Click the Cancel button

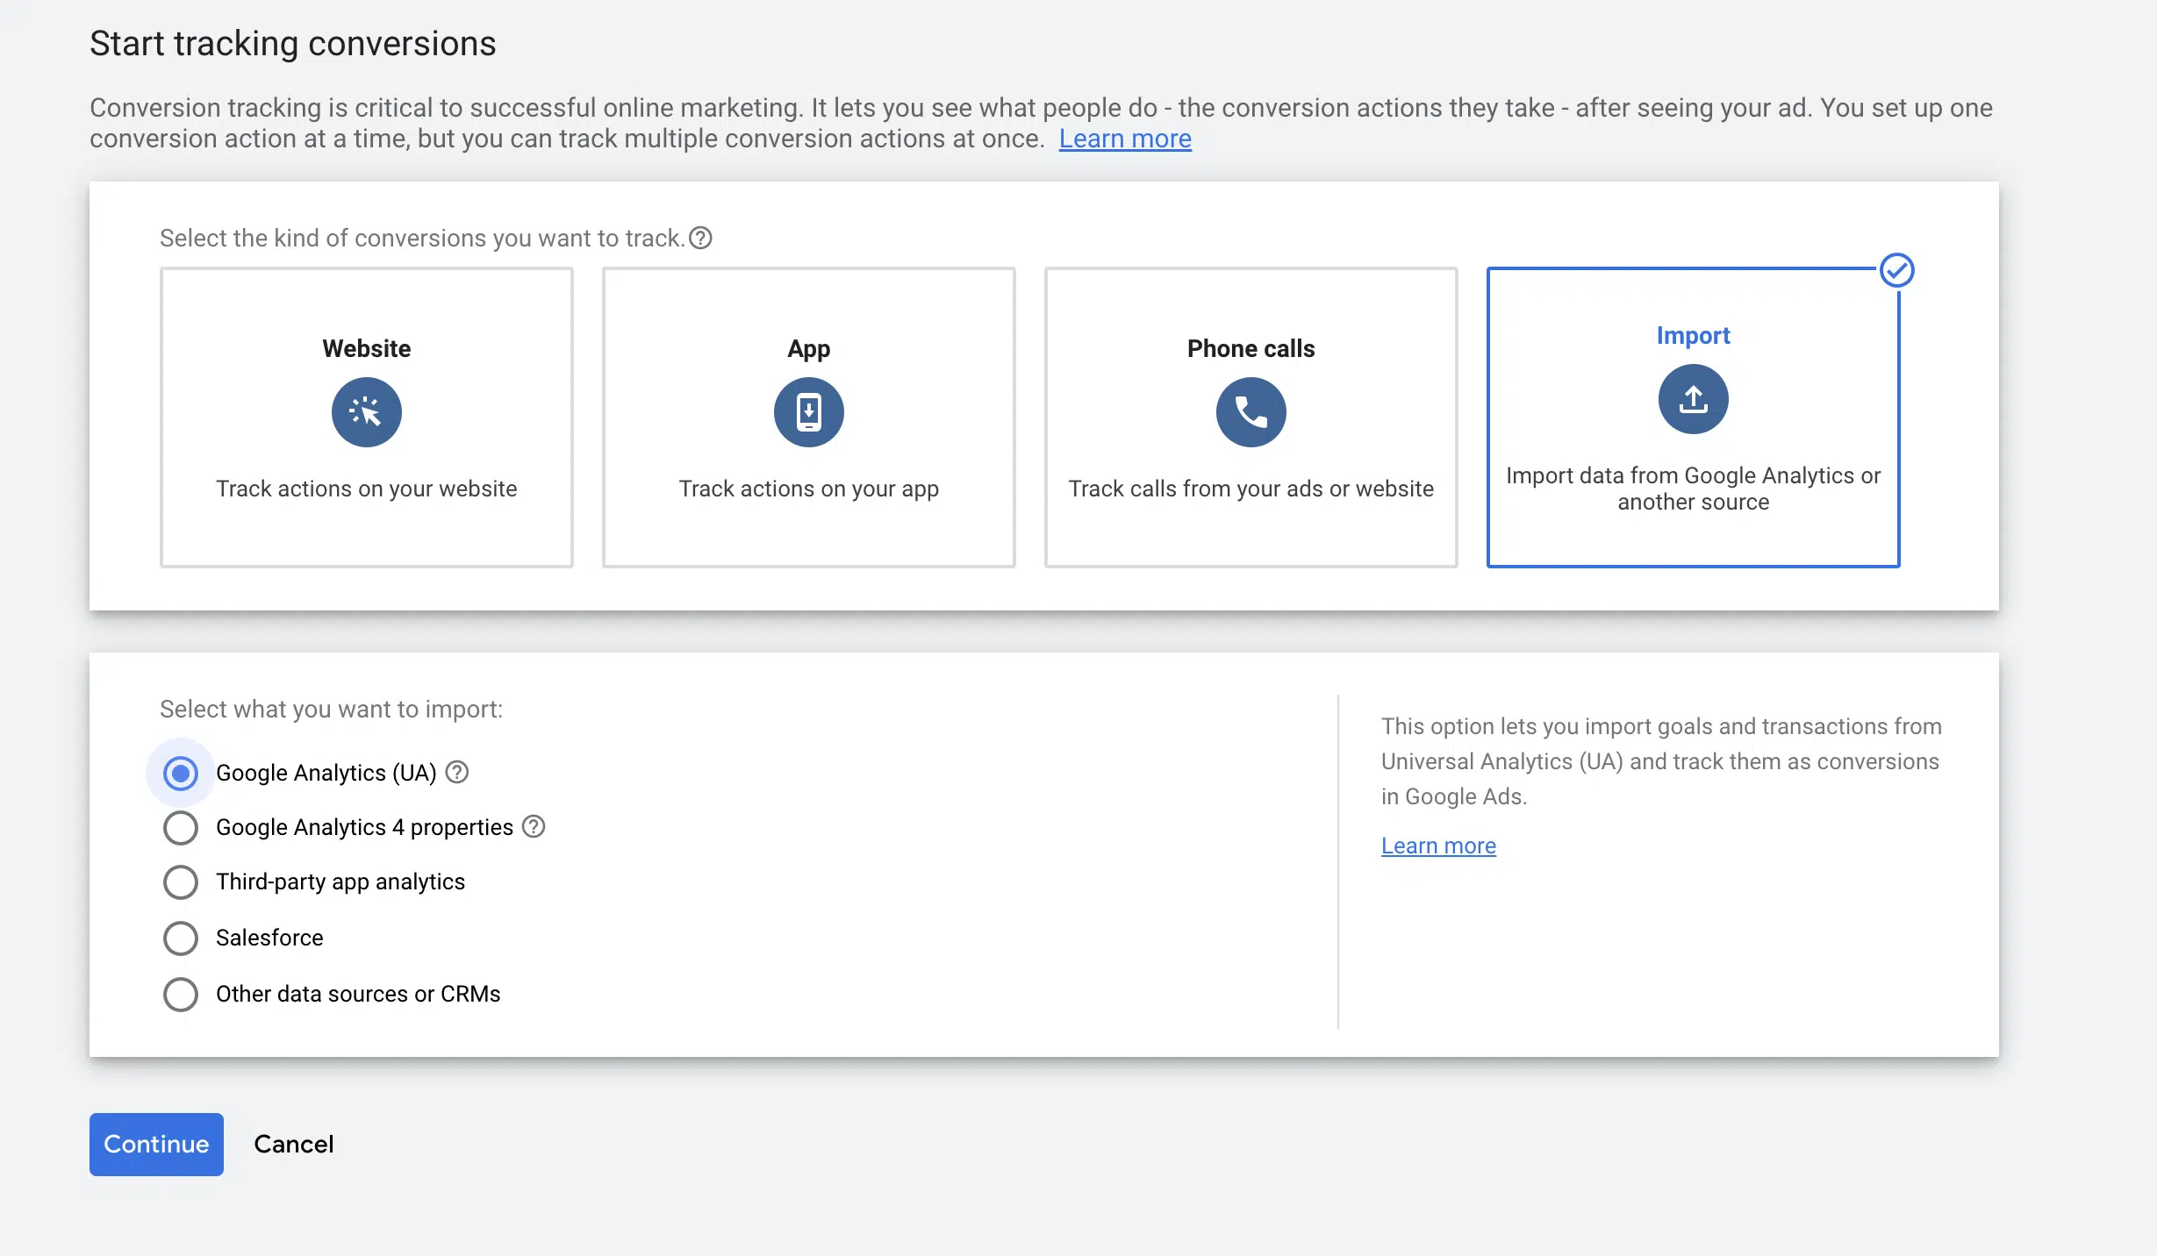tap(294, 1144)
